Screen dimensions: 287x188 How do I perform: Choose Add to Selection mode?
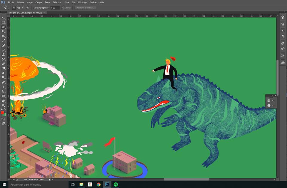tap(19, 8)
